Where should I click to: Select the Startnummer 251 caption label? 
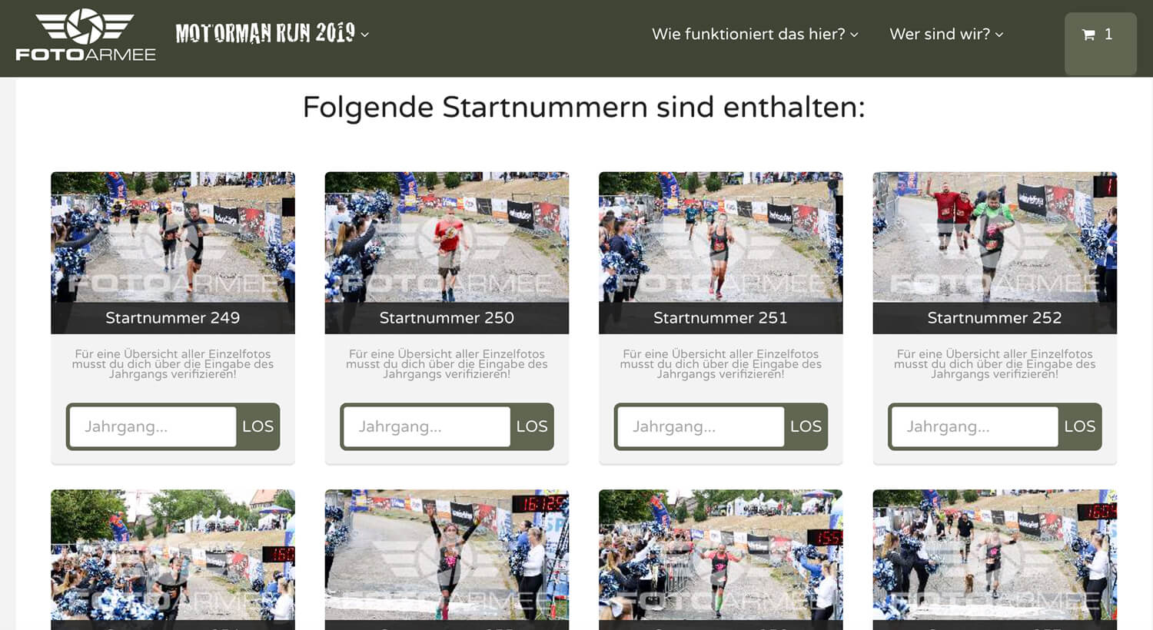click(x=720, y=317)
